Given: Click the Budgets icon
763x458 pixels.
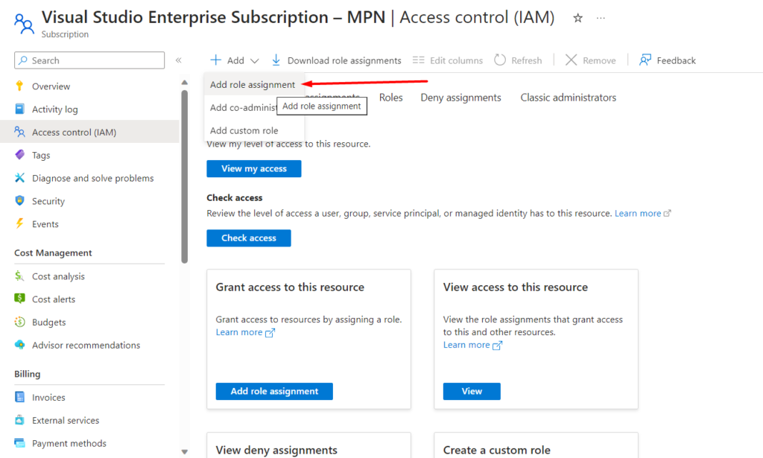Looking at the screenshot, I should click(19, 322).
